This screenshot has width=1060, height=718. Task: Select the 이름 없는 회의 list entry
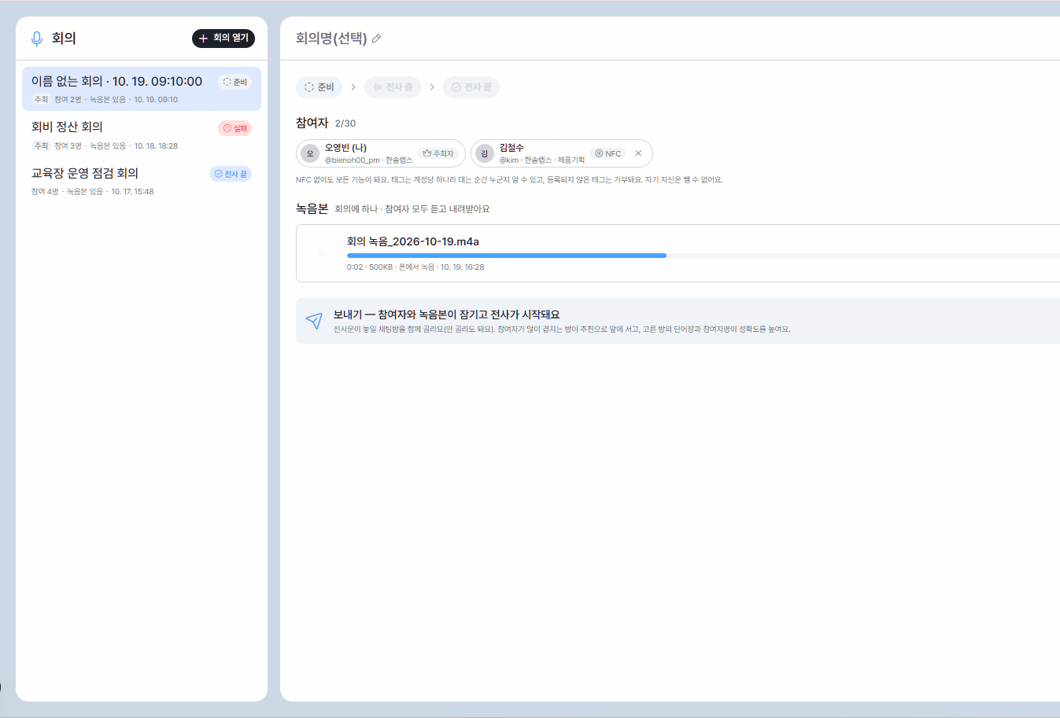142,89
